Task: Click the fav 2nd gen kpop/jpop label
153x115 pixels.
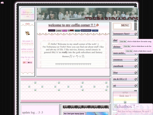Action: (x=74, y=114)
